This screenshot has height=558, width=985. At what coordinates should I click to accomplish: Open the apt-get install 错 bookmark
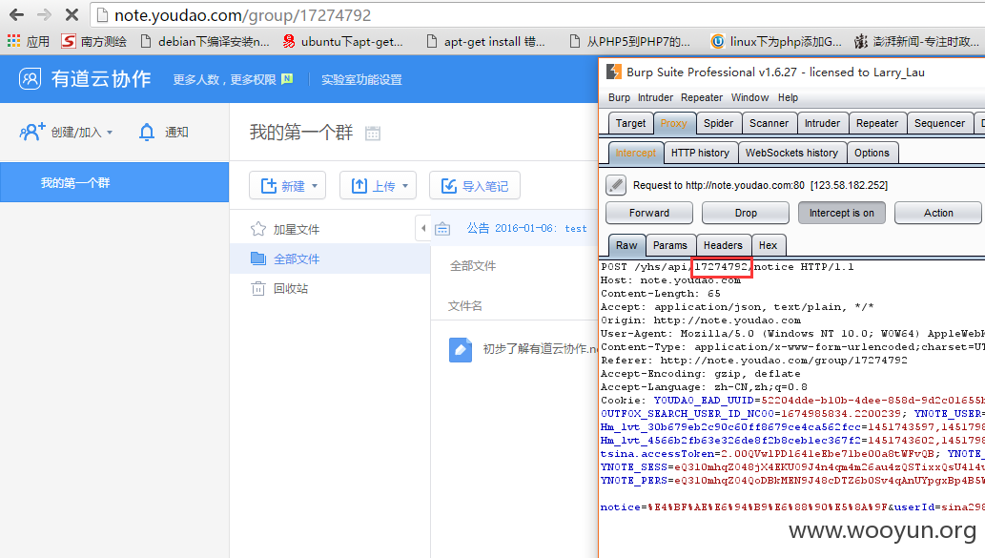coord(485,41)
